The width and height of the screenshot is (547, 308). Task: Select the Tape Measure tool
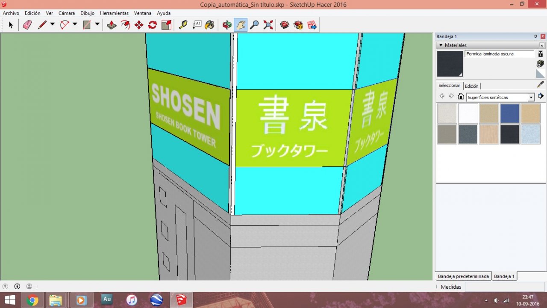(x=183, y=25)
